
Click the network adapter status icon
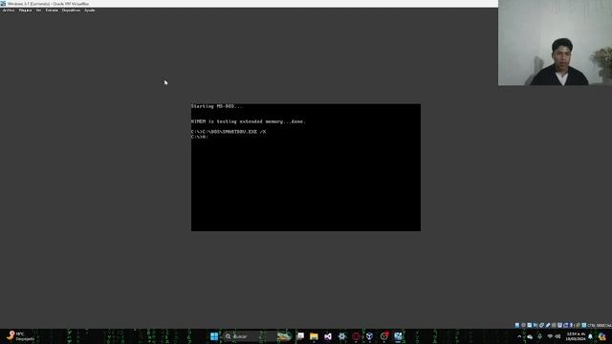point(542,325)
